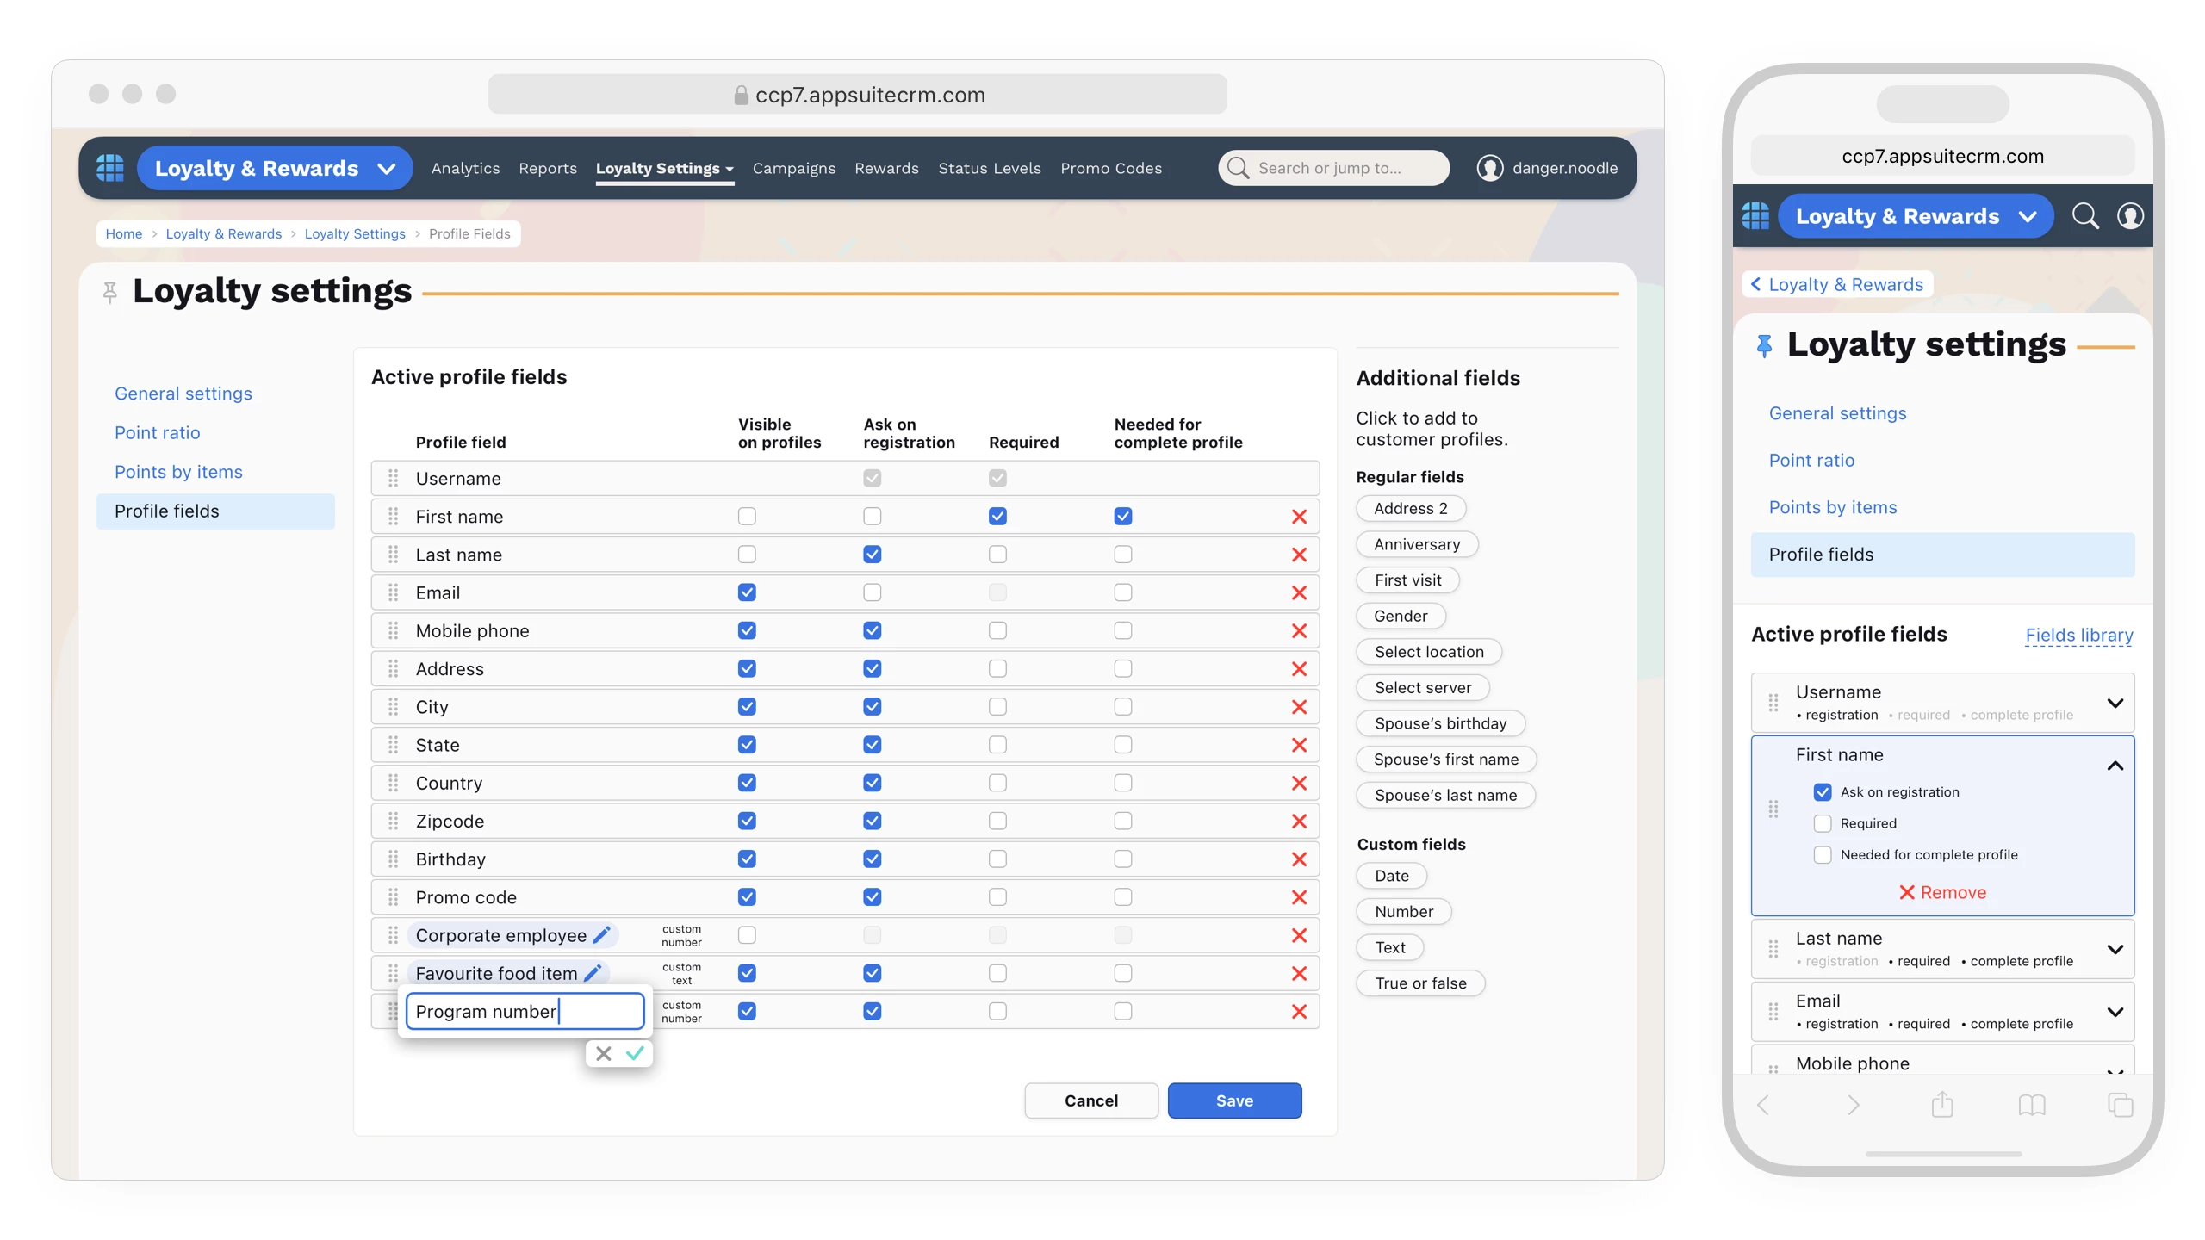Click the Search or jump to field
This screenshot has height=1240, width=2205.
point(1333,168)
